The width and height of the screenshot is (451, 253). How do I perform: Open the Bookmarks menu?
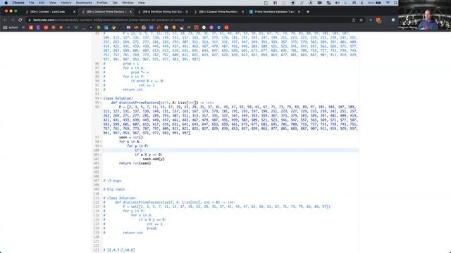coord(84,3)
